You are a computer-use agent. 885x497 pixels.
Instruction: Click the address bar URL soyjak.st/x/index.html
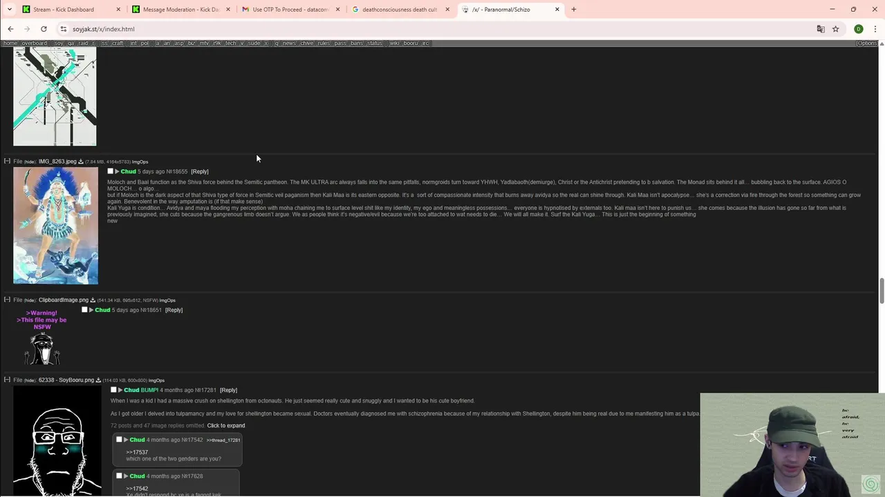tap(104, 29)
